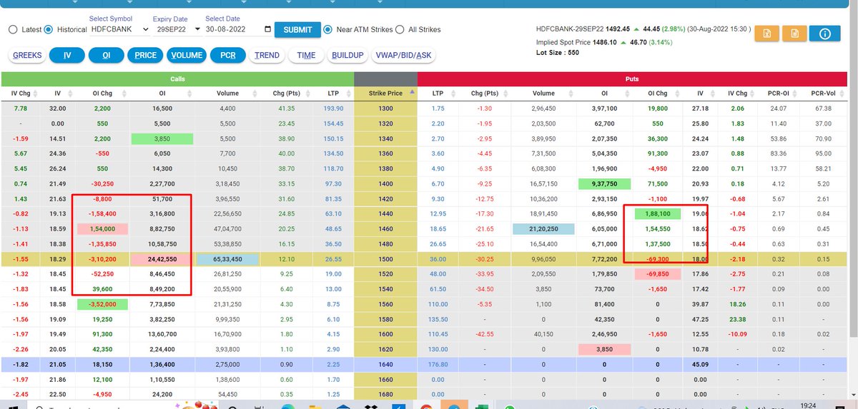858x409 pixels.
Task: Click call IV value 32.00
Action: pos(57,108)
